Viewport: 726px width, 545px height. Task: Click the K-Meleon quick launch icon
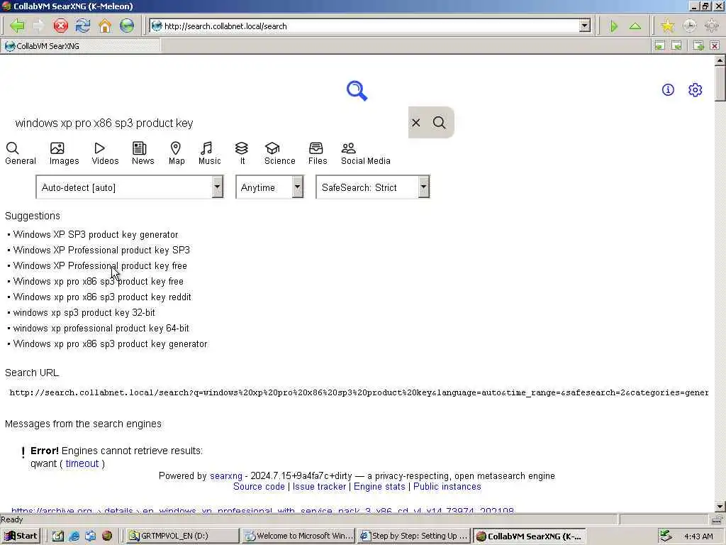point(107,536)
